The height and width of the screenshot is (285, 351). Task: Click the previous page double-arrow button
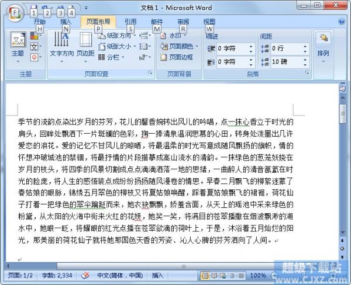pos(342,241)
